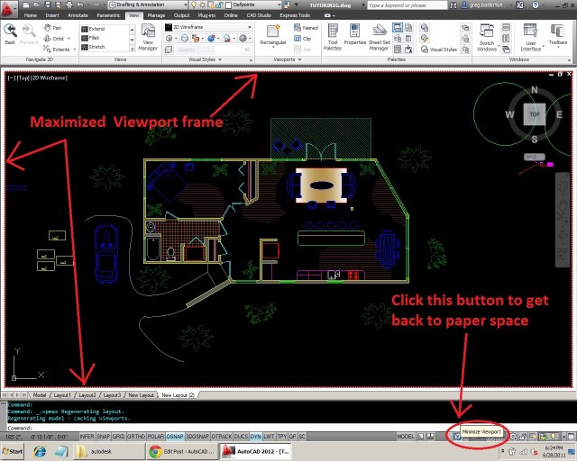Select the Layout2 tab

87,395
